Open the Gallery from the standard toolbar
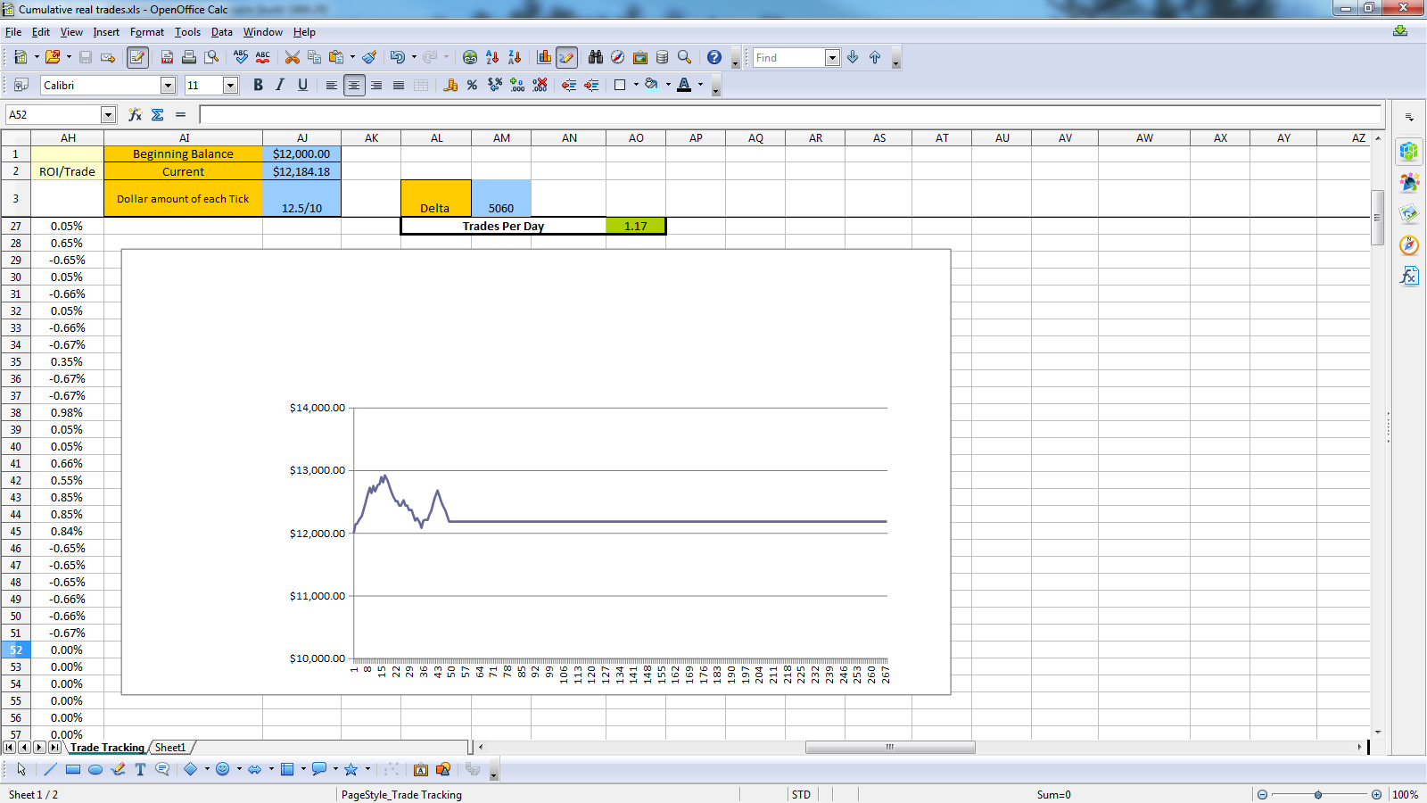Image resolution: width=1427 pixels, height=803 pixels. 640,57
